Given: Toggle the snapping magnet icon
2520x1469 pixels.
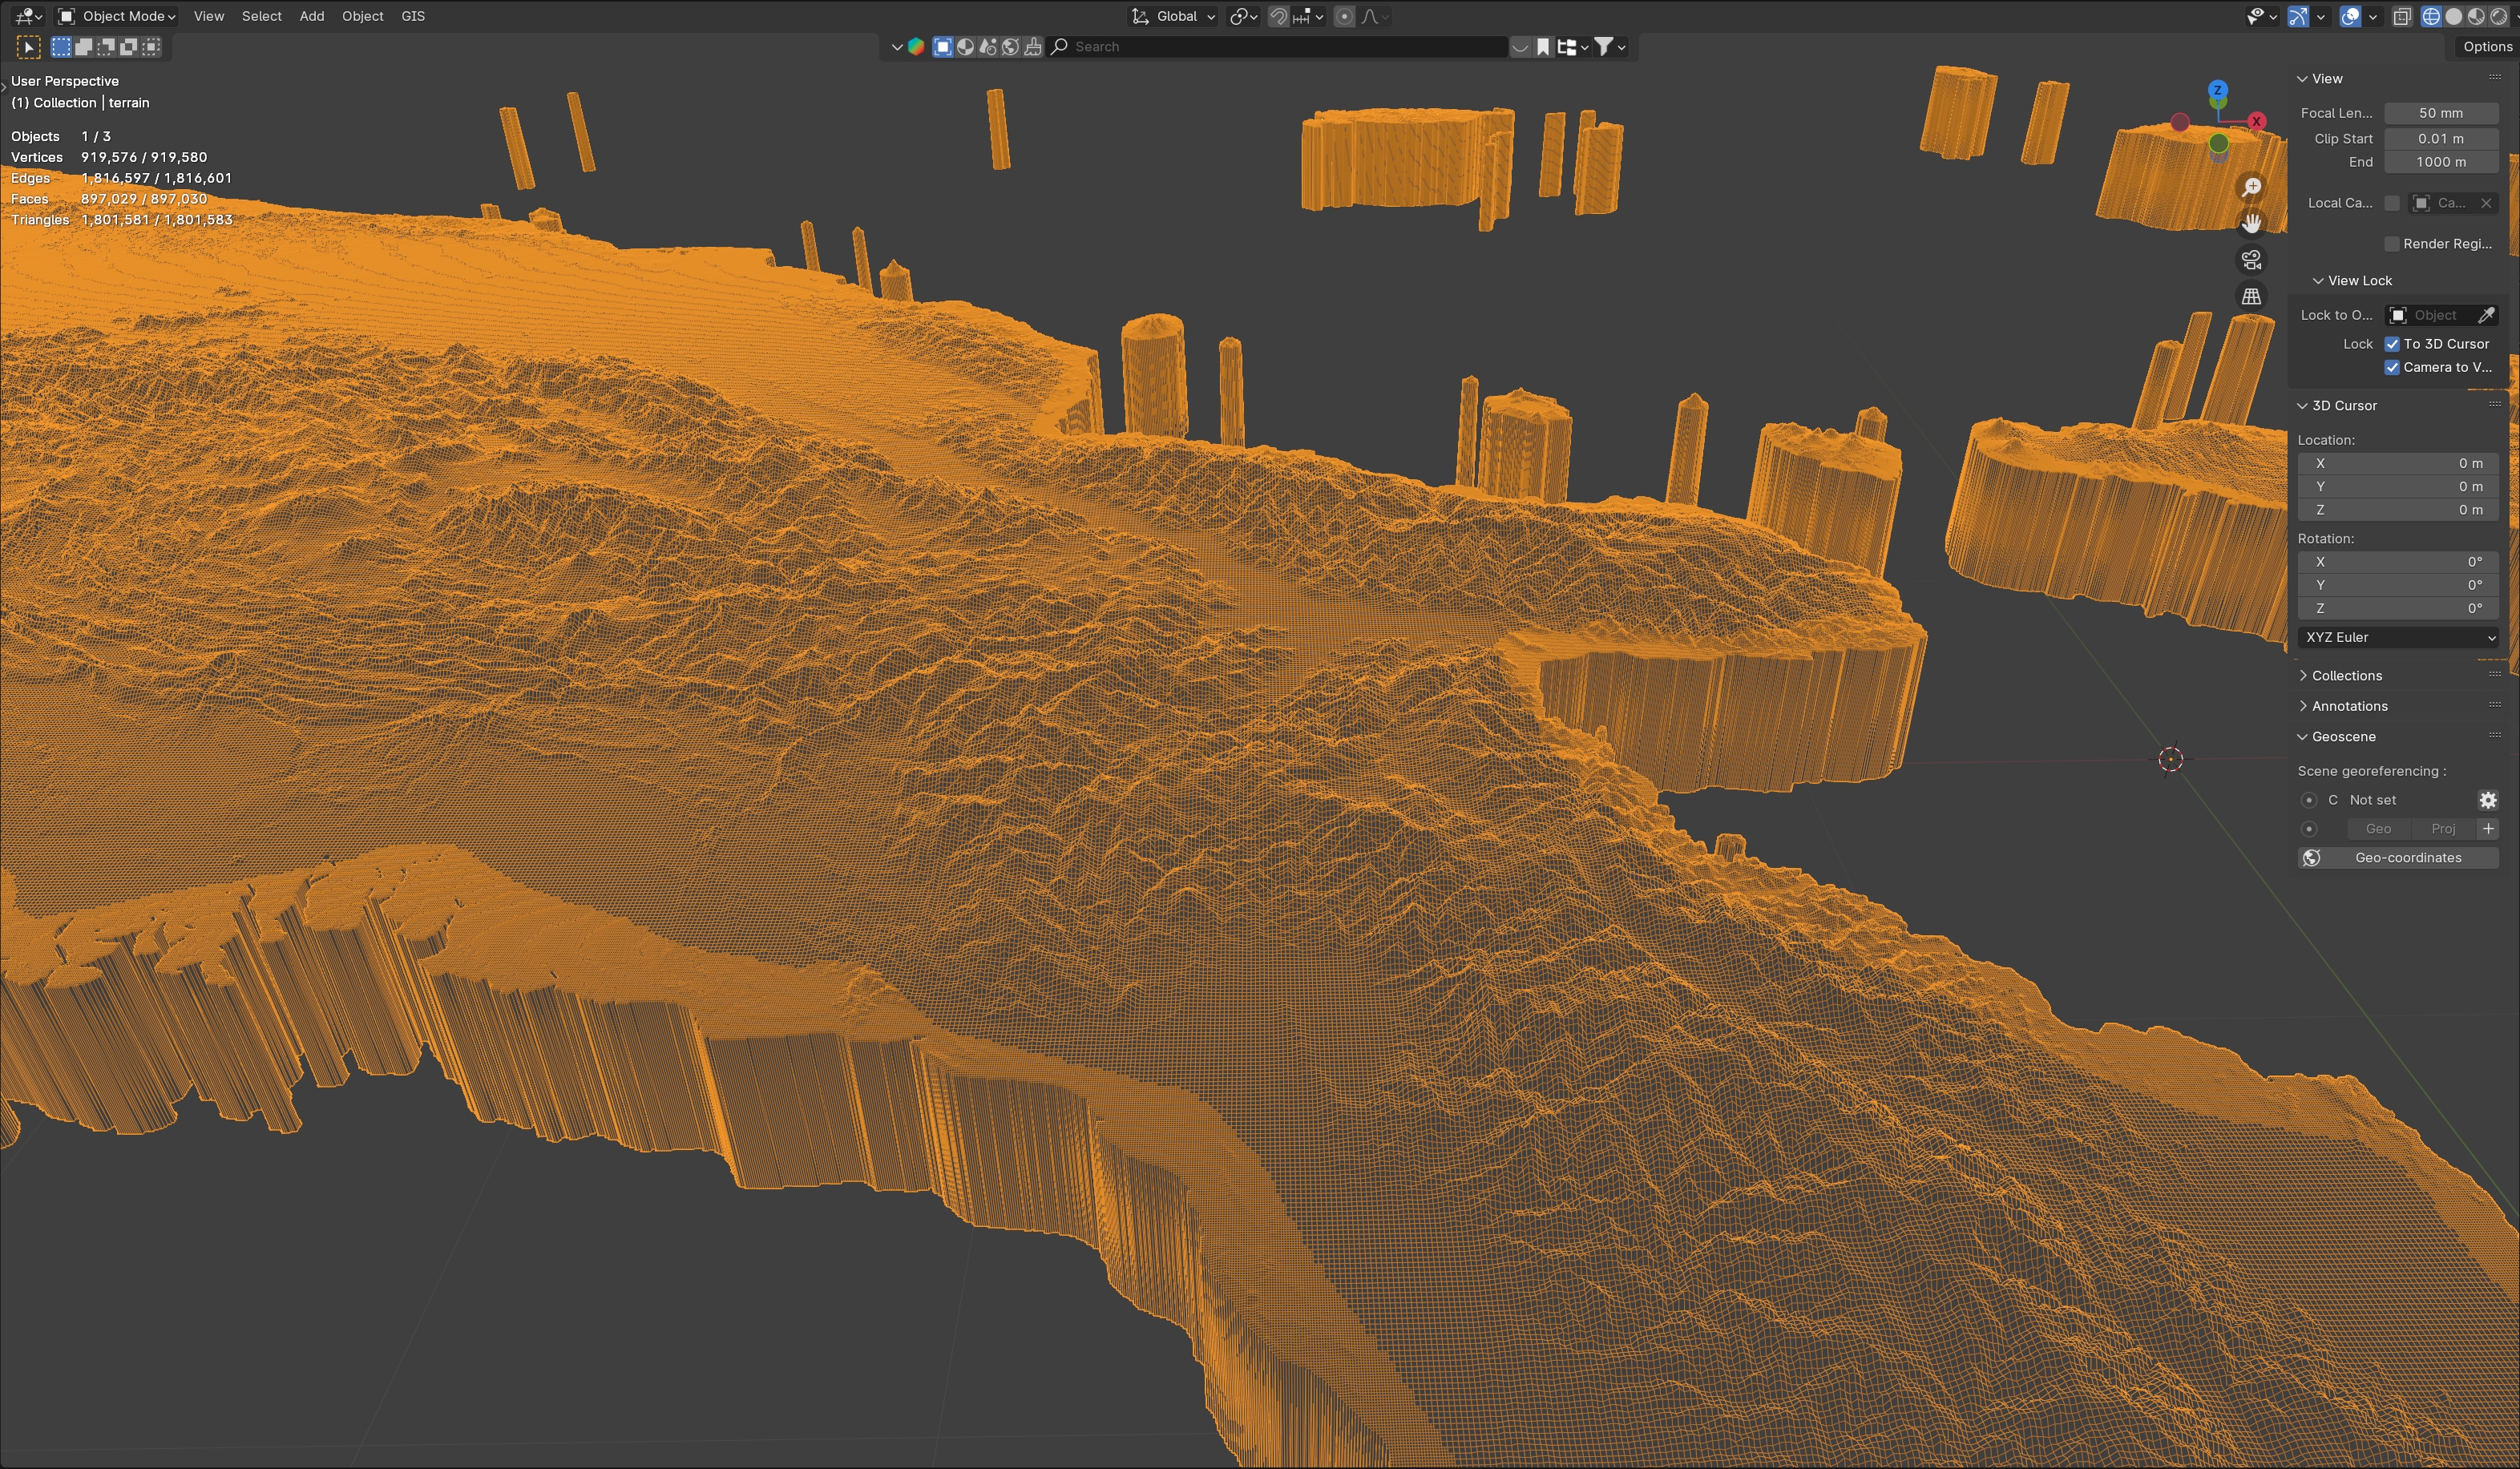Looking at the screenshot, I should pos(1278,16).
